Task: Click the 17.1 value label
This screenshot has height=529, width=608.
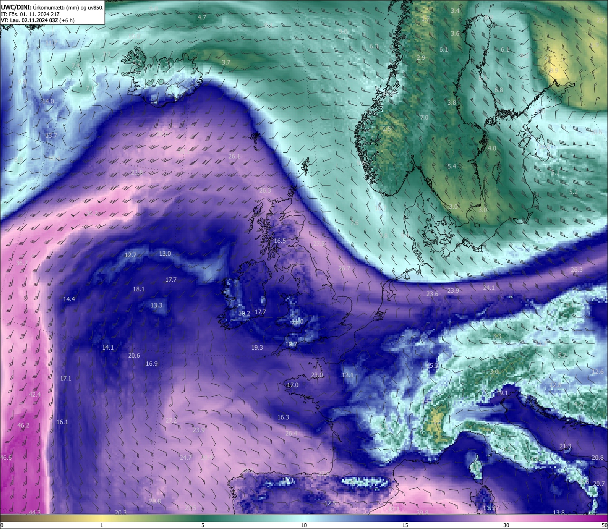Action: [x=66, y=379]
